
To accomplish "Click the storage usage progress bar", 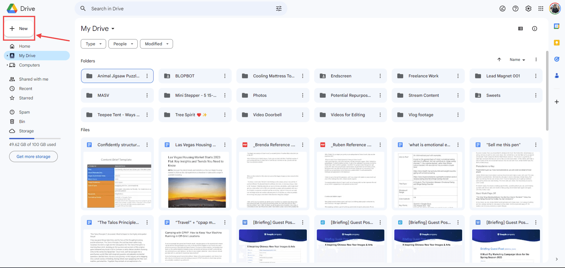I will coord(35,138).
